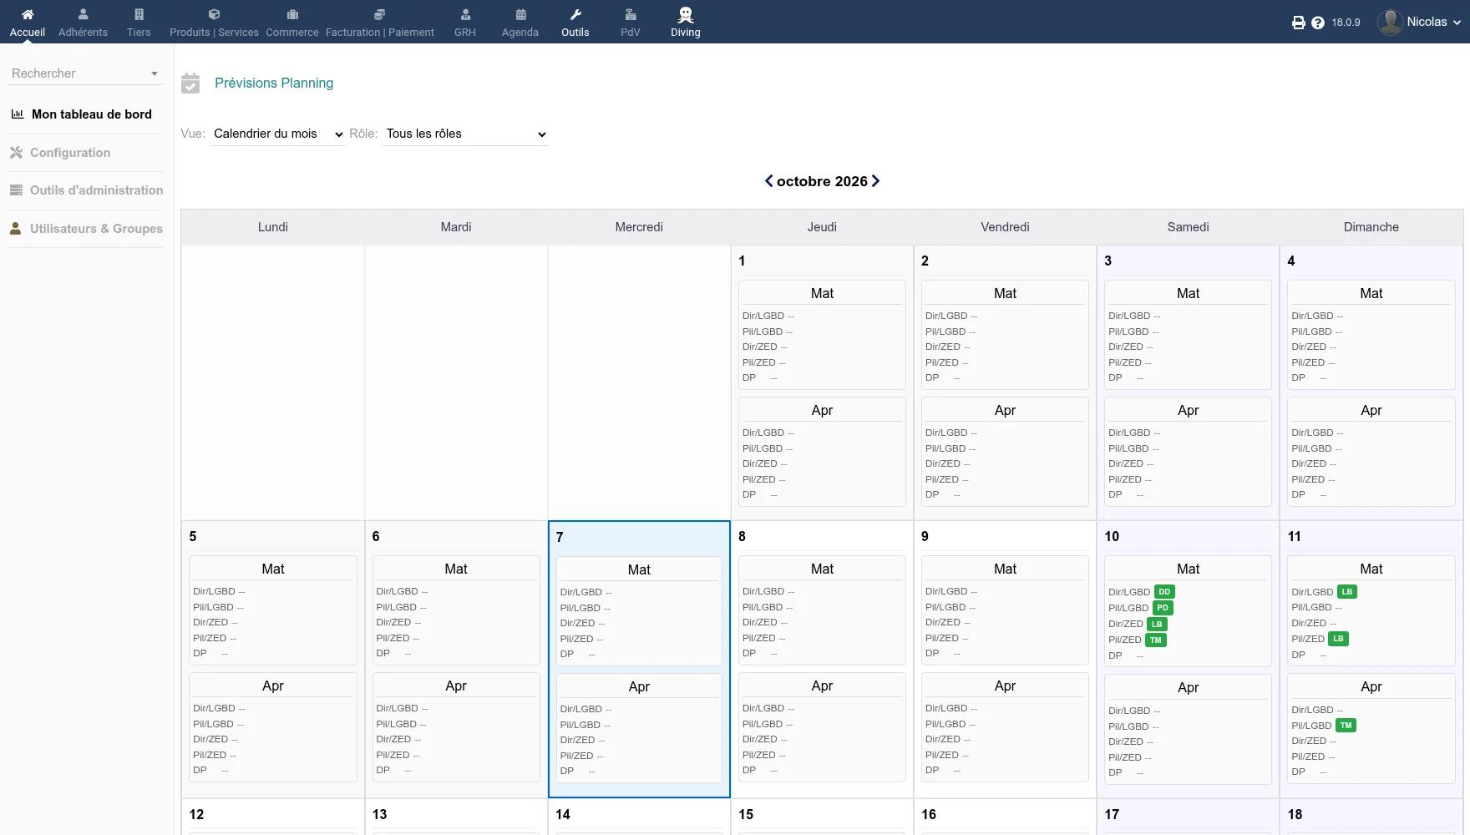Click the DD badge on day 10 Mat
This screenshot has height=835, width=1470.
coord(1164,592)
